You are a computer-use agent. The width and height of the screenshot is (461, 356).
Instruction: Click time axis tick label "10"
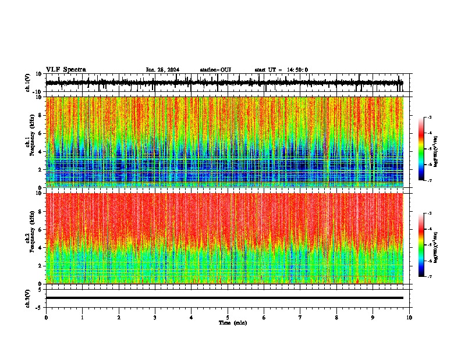[409, 318]
